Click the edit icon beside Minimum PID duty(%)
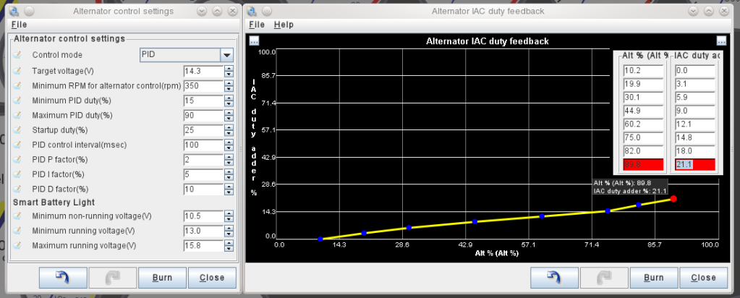Viewport: 740px width, 298px height. 17,101
